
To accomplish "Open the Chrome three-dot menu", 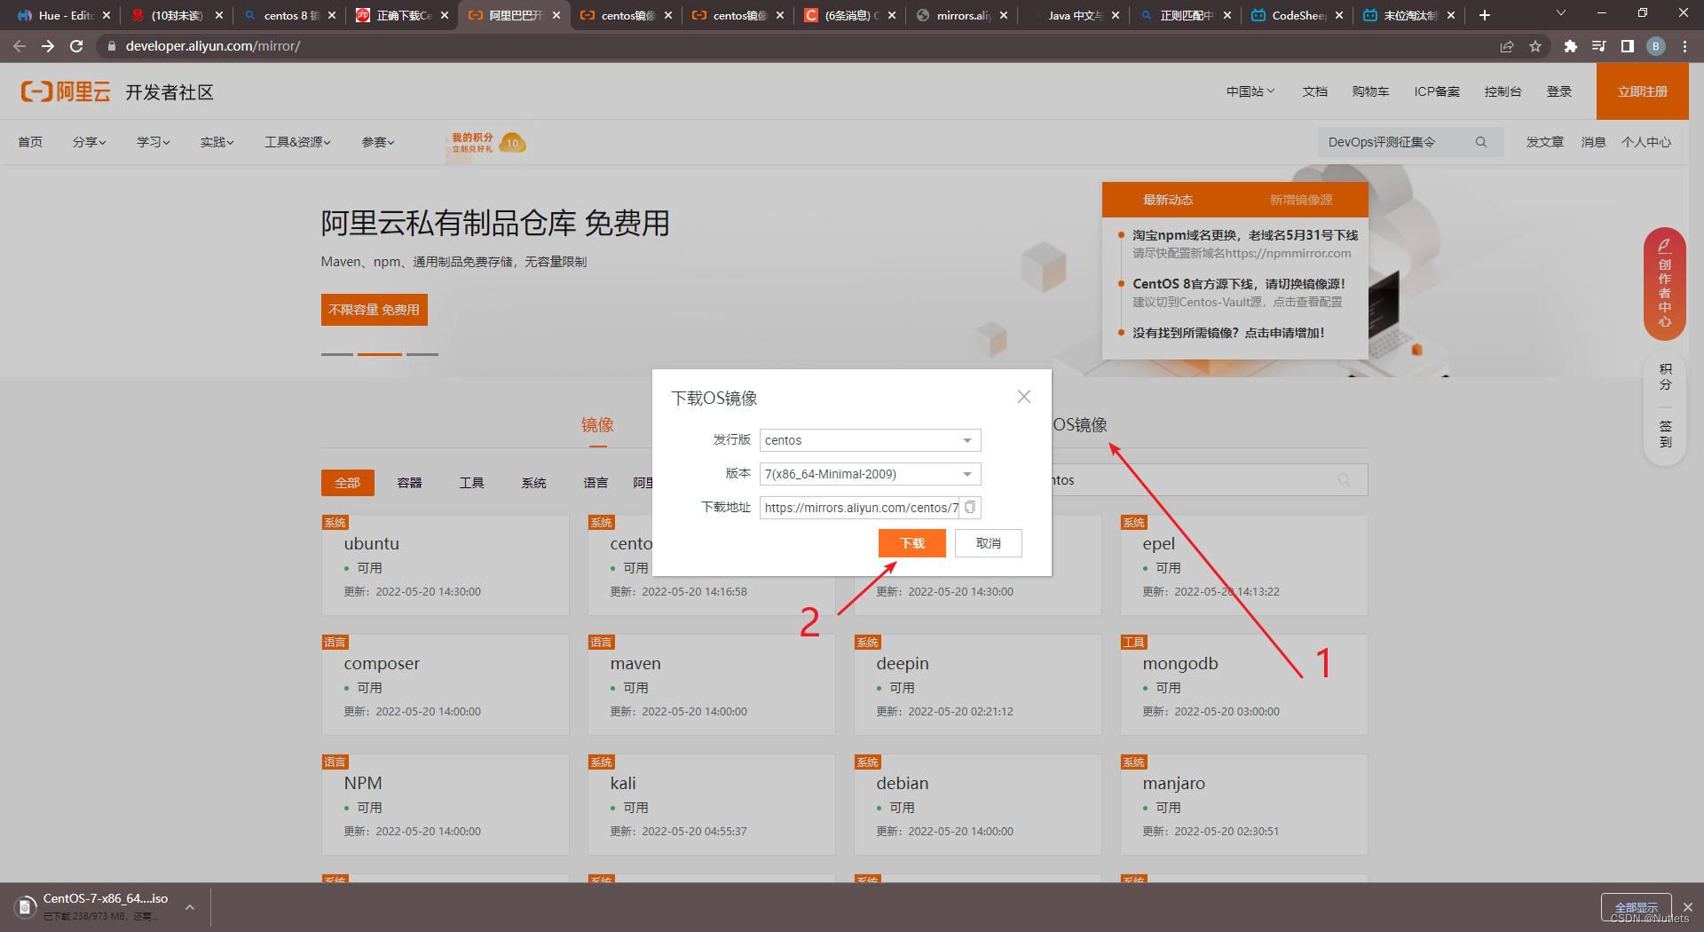I will tap(1684, 46).
